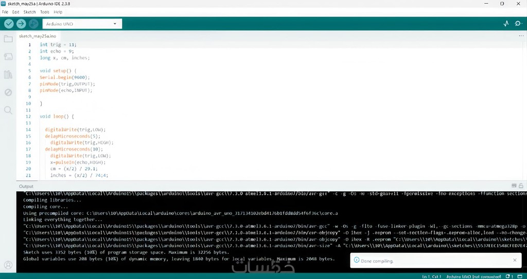Click the Verify checkmark button
Image resolution: width=527 pixels, height=279 pixels.
(9, 24)
